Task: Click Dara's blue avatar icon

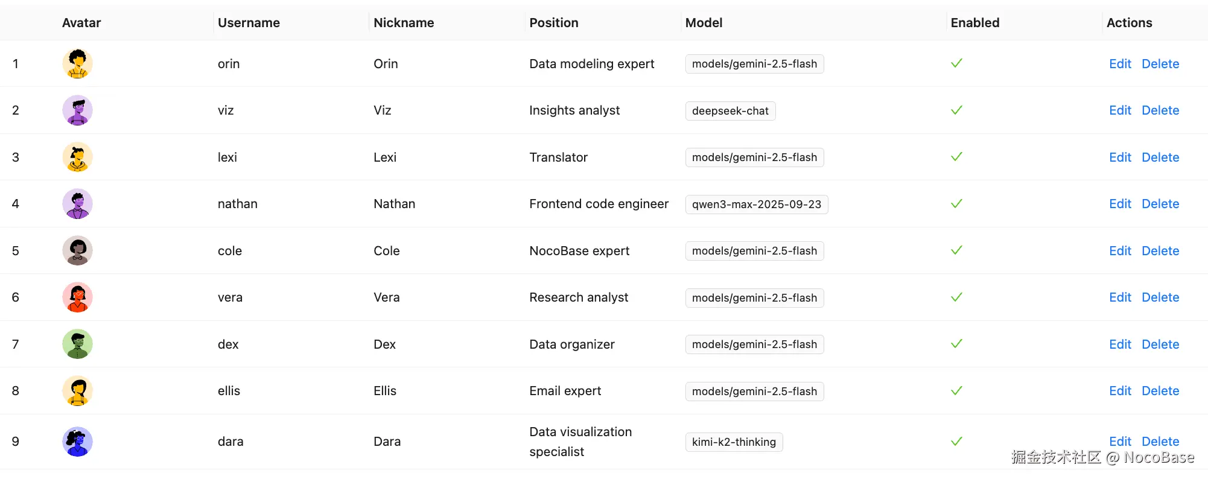Action: (77, 442)
